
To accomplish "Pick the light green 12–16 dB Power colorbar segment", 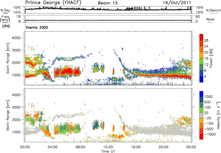I will pos(201,61).
